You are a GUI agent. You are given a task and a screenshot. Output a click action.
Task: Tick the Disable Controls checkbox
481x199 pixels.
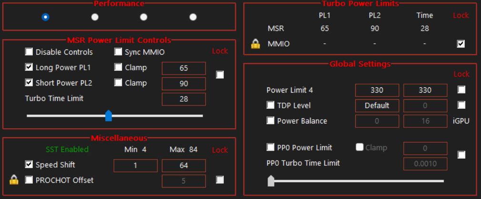29,52
